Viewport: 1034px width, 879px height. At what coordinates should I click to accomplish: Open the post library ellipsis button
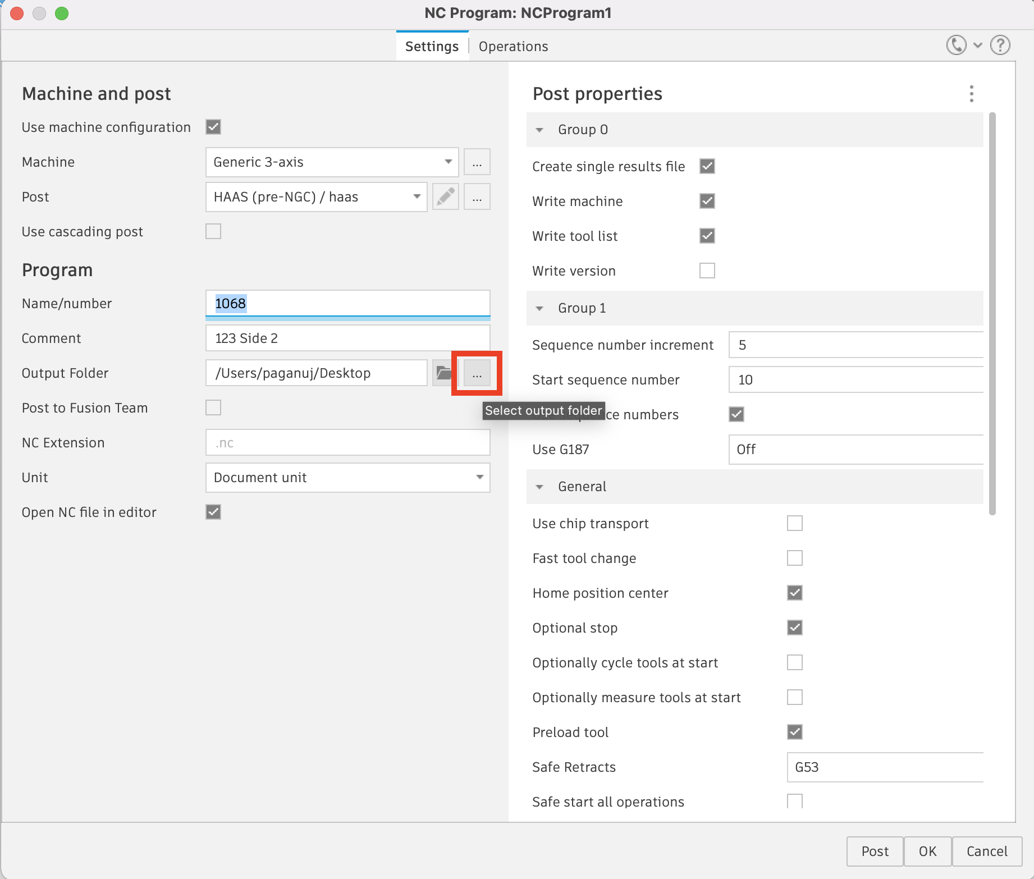coord(477,197)
